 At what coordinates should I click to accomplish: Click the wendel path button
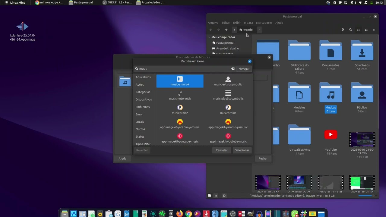tap(246, 30)
